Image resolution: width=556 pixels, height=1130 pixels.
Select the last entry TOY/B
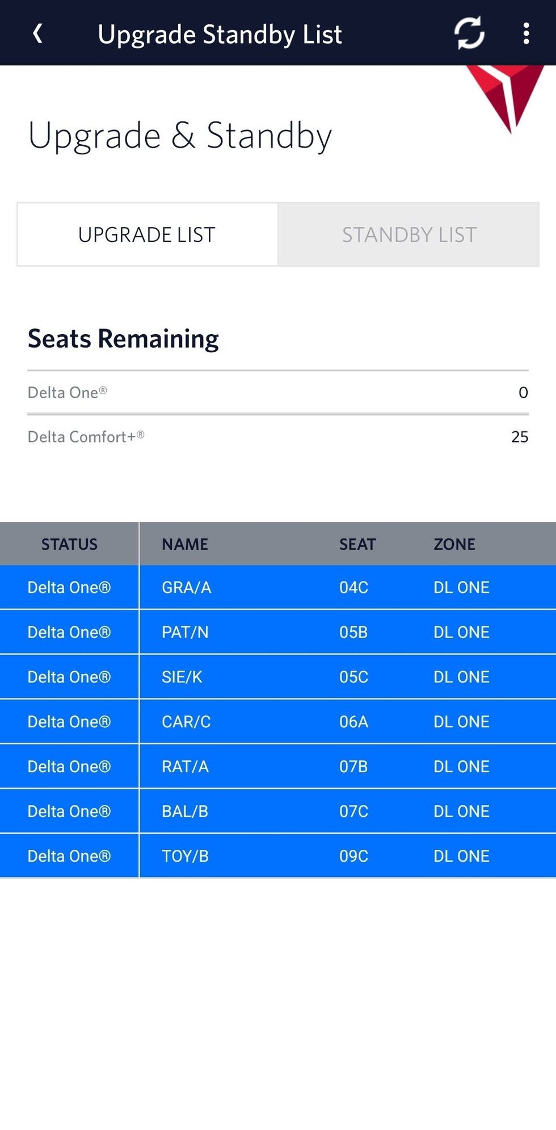point(186,855)
